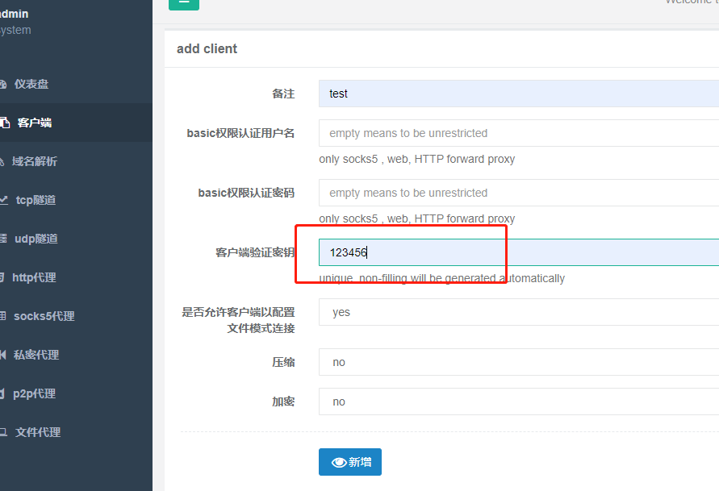The width and height of the screenshot is (719, 491).
Task: Click the 新增 add button
Action: [x=349, y=462]
